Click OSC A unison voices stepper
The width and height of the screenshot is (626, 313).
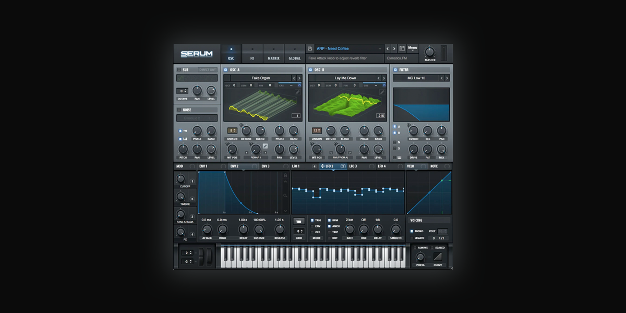(x=233, y=130)
